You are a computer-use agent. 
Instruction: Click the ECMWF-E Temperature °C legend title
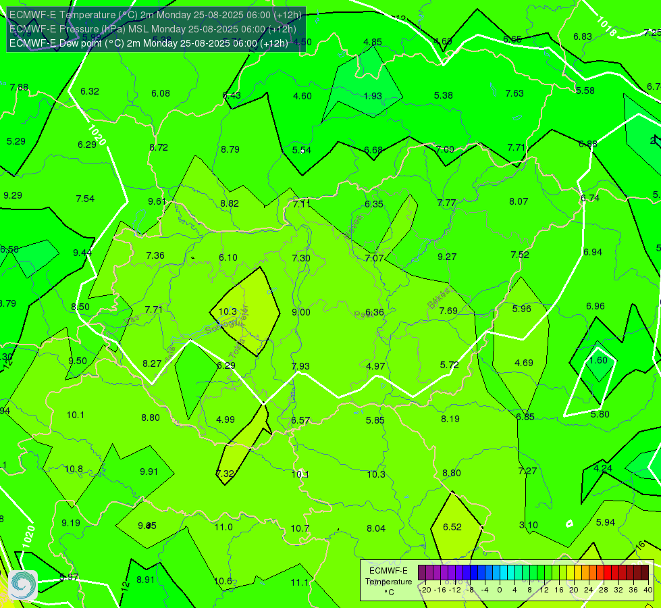(x=388, y=582)
